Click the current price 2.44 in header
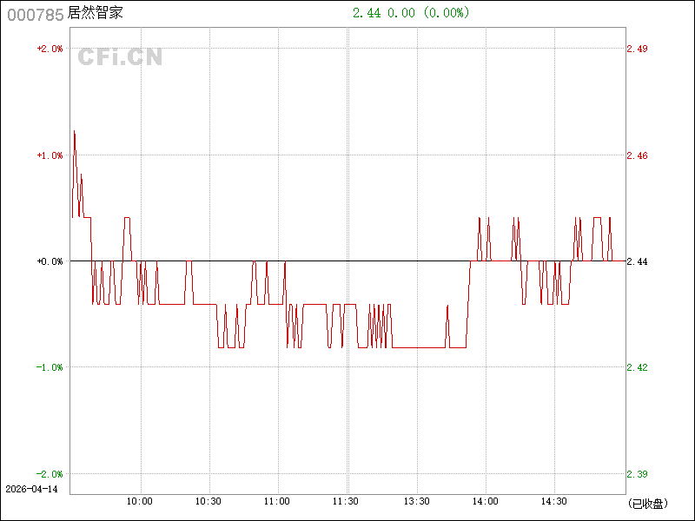The image size is (695, 521). tap(366, 13)
